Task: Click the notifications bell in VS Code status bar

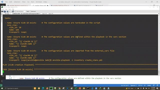Action: coord(157,85)
